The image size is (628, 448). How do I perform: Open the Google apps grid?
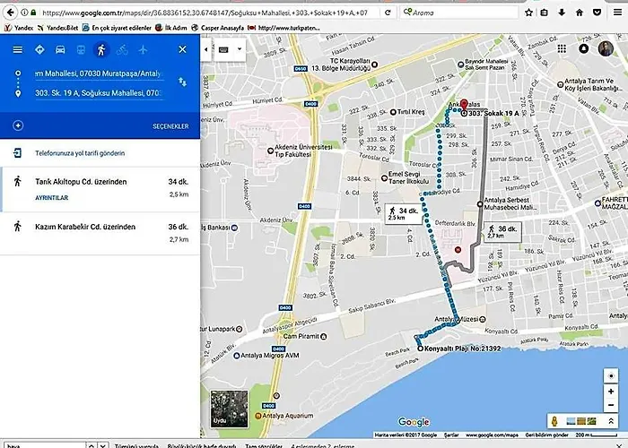562,48
